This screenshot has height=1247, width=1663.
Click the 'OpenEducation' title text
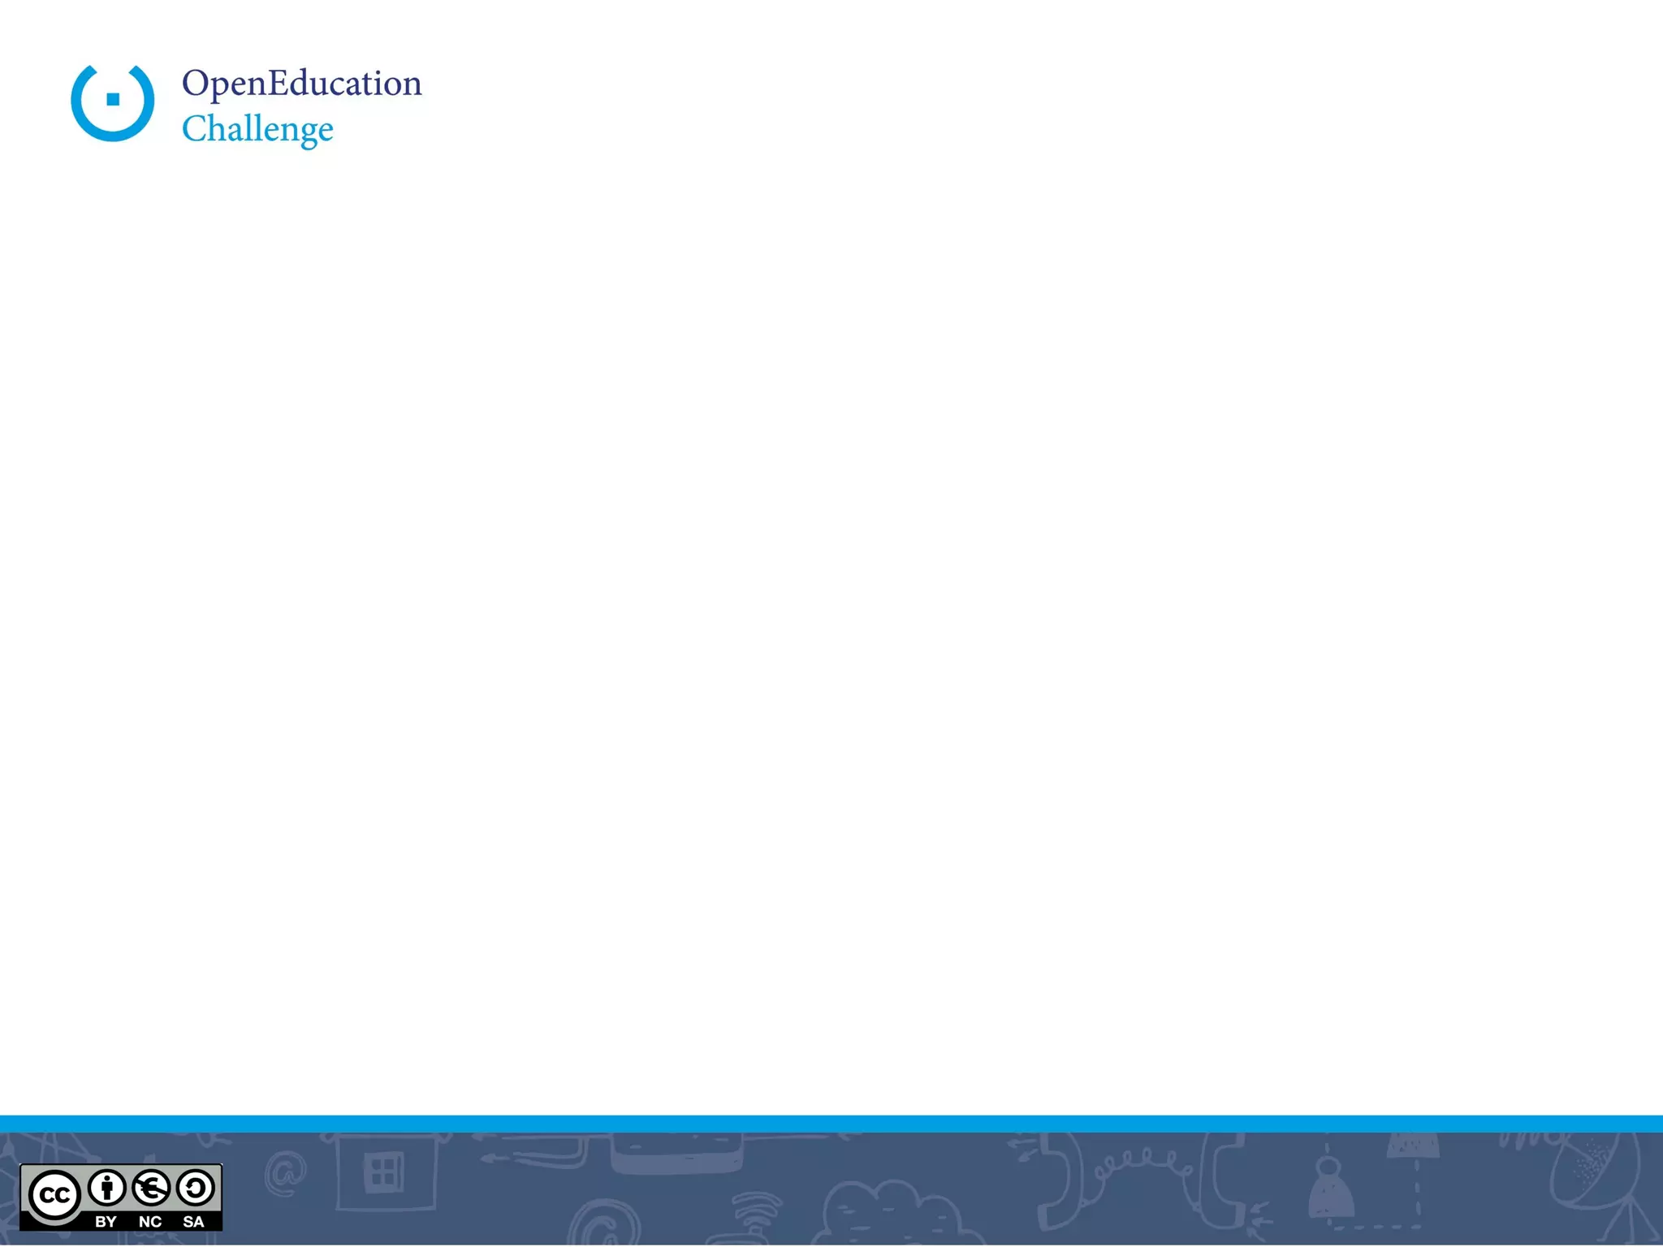point(301,83)
